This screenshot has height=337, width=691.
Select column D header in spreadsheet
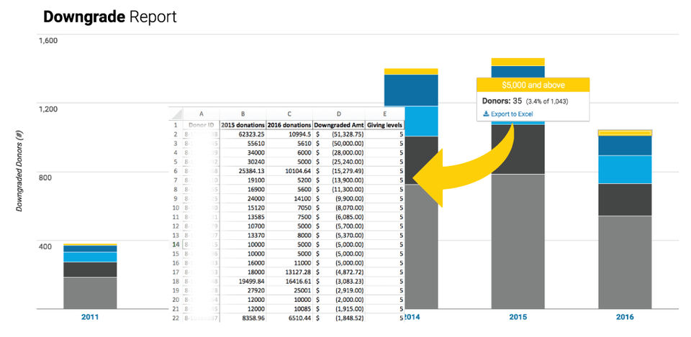tap(338, 114)
